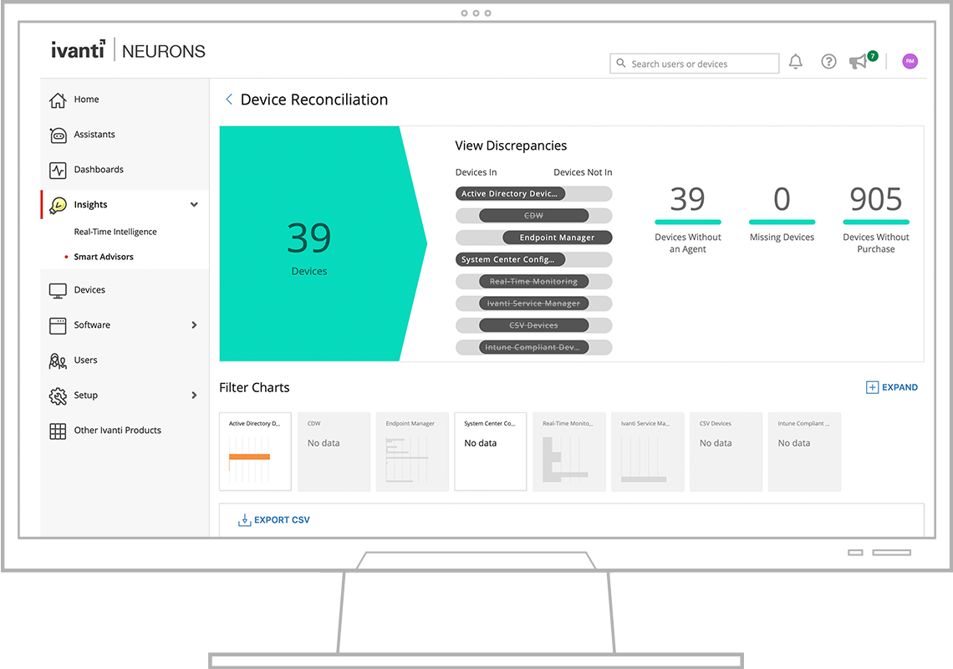Screen dimensions: 953x669
Task: Click the 905 Devices Without Purchase stat
Action: [876, 219]
